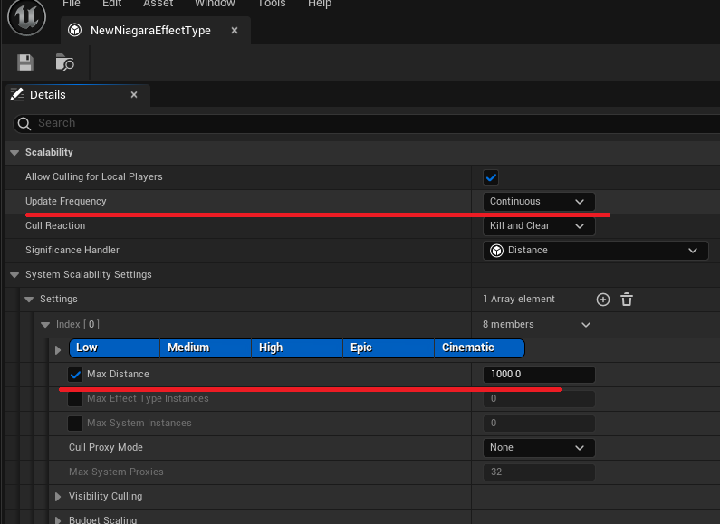Click the Cull Reaction label

click(x=55, y=225)
